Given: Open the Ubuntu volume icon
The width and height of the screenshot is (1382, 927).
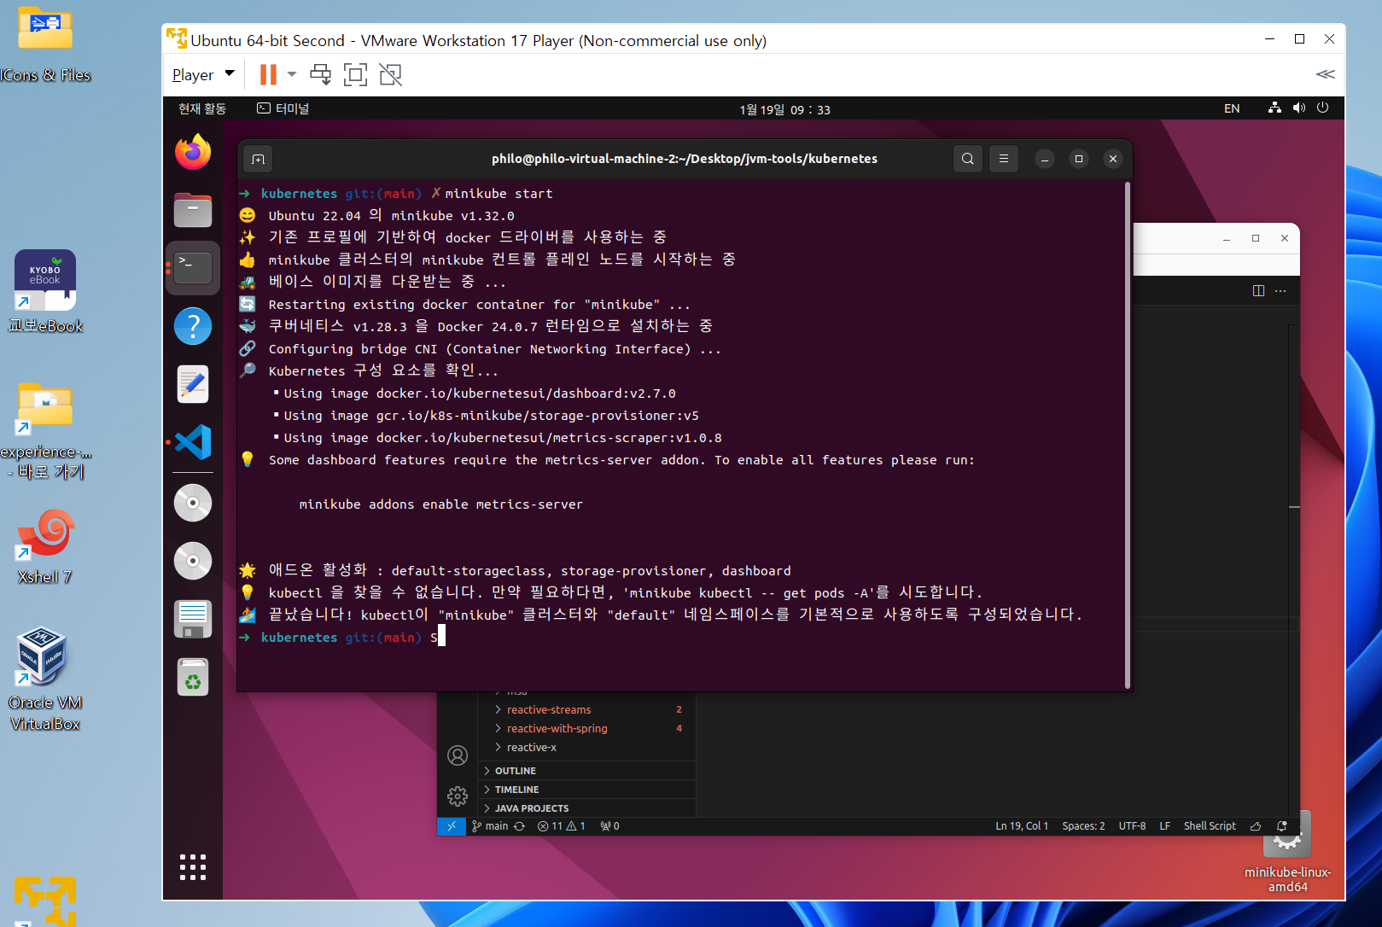Looking at the screenshot, I should point(1299,108).
